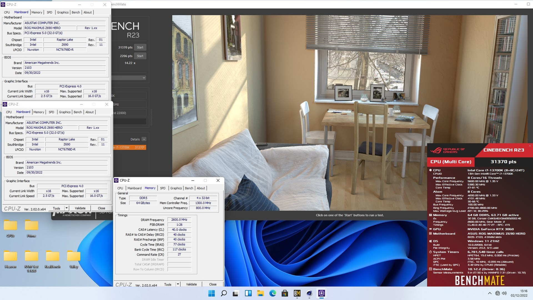Open Tools dropdown arrow in middle CPU-Z window
This screenshot has width=533, height=300.
pyautogui.click(x=67, y=208)
